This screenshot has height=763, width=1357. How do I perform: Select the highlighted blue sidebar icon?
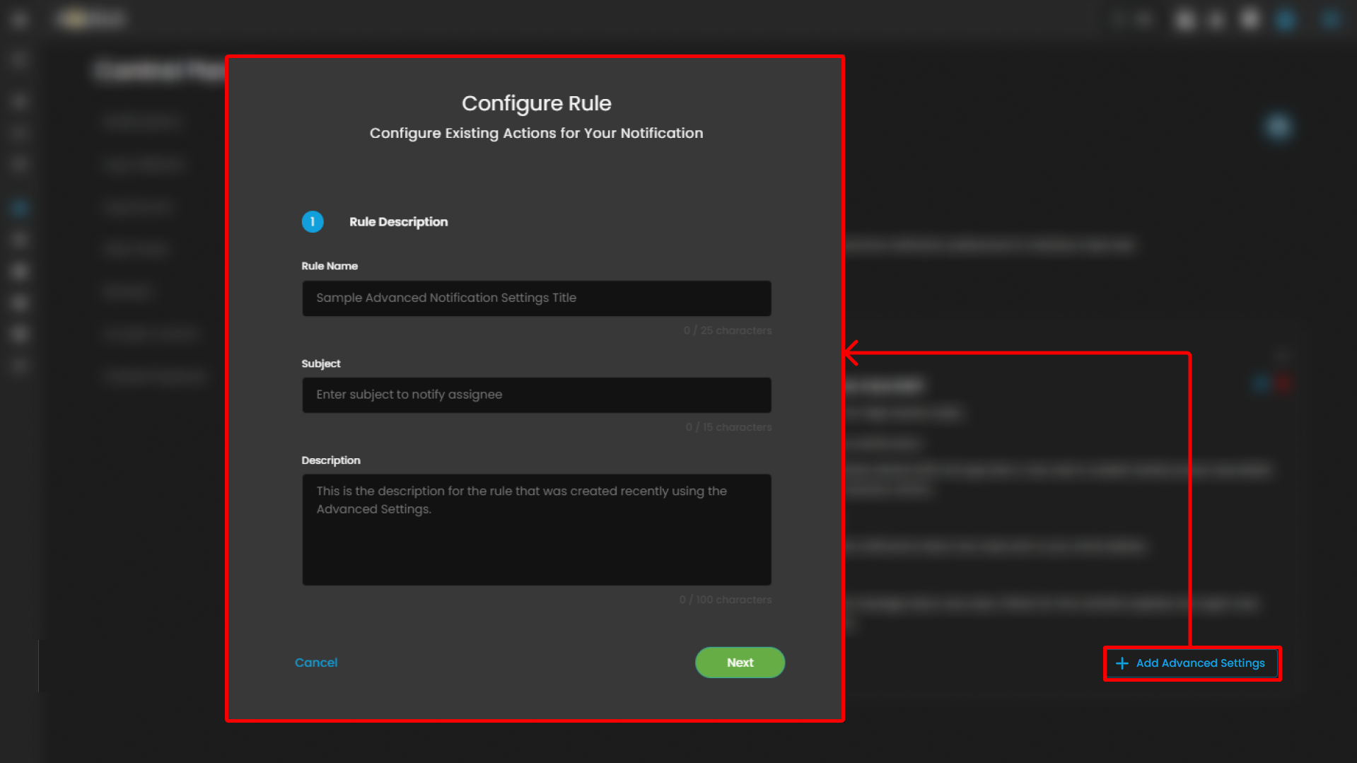19,208
